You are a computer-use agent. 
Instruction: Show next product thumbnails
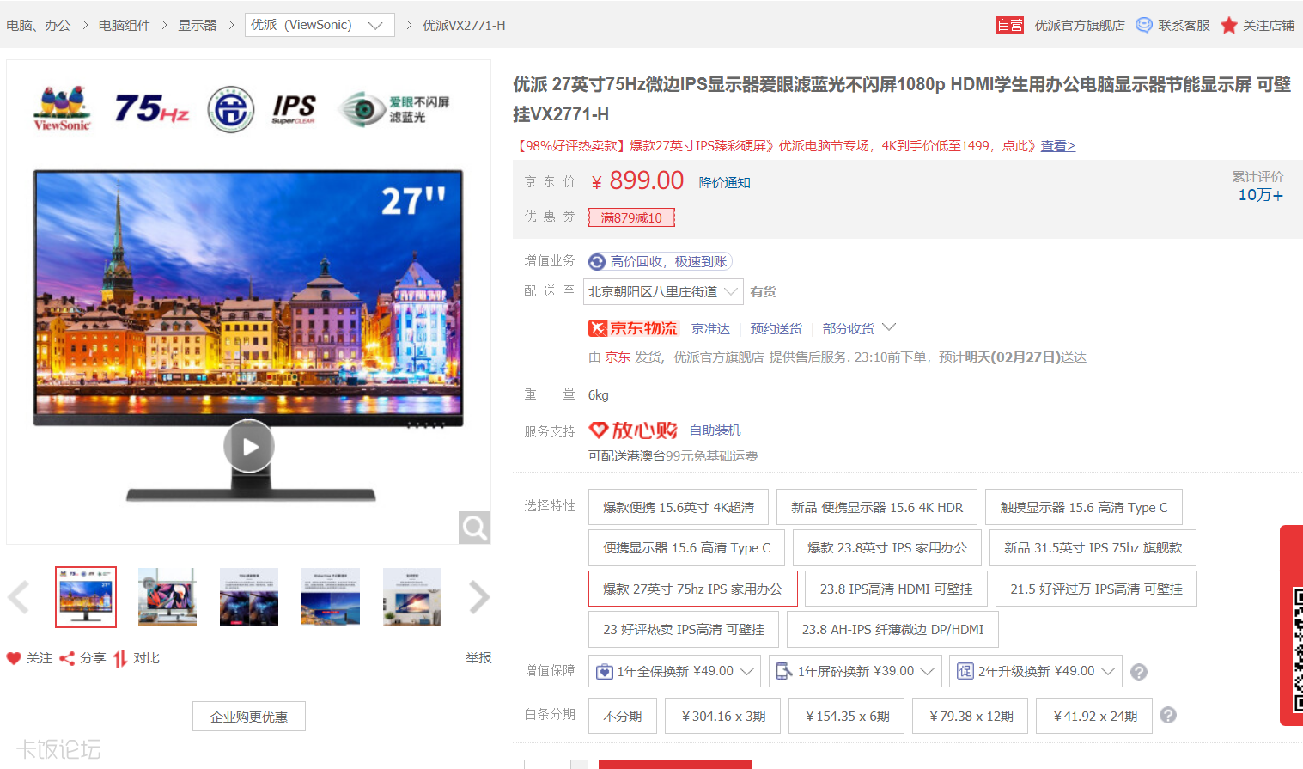coord(479,597)
